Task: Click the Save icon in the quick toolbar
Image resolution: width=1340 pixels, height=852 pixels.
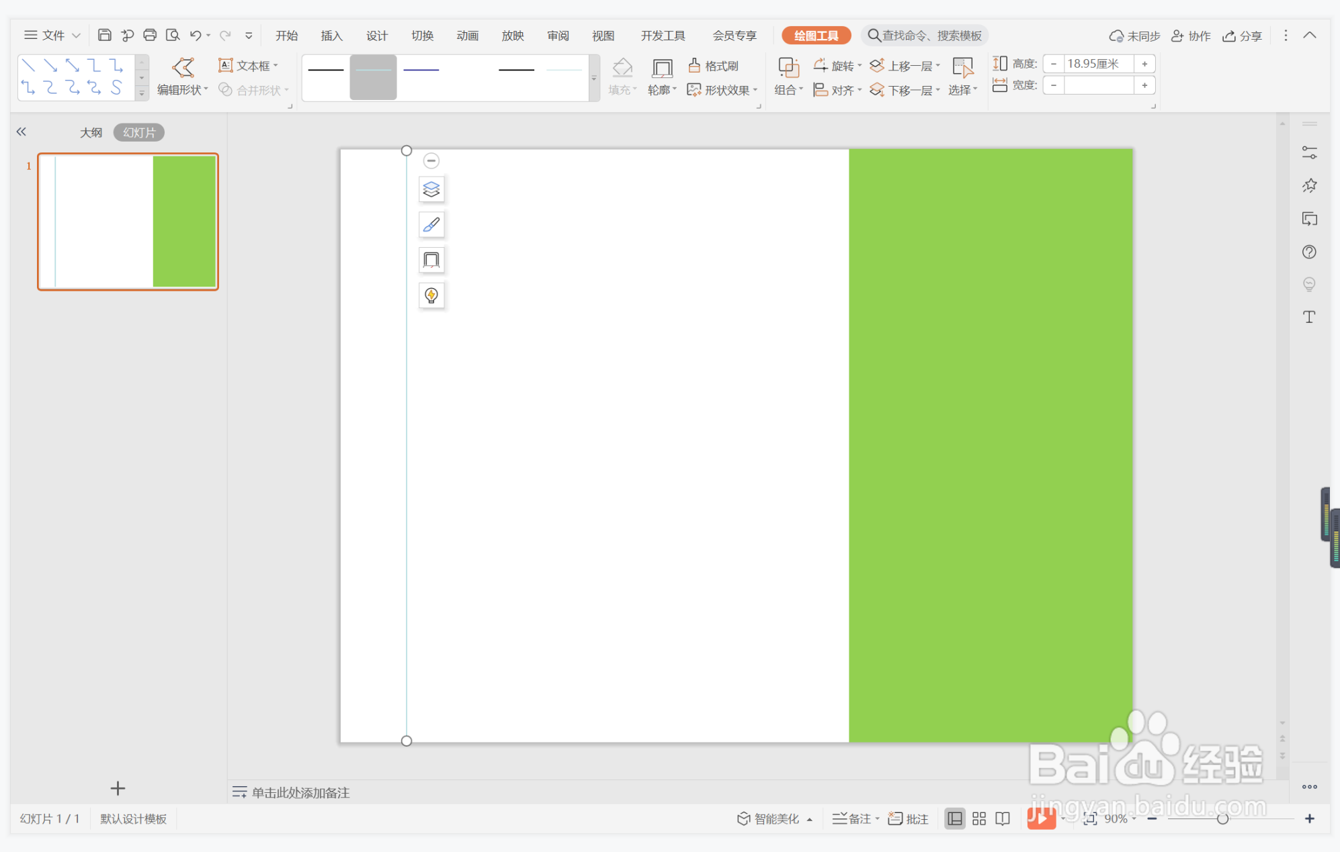Action: [104, 35]
